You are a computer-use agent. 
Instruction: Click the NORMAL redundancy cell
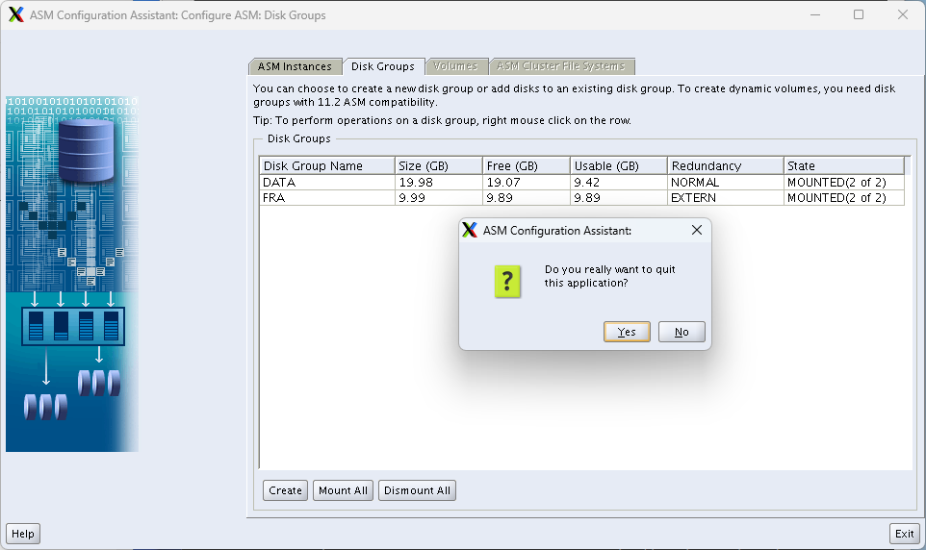[x=725, y=183]
